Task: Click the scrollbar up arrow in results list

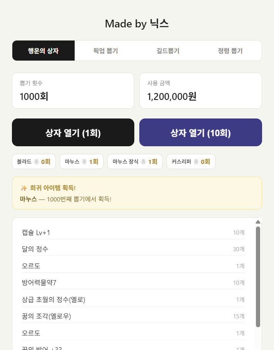Action: click(x=258, y=222)
